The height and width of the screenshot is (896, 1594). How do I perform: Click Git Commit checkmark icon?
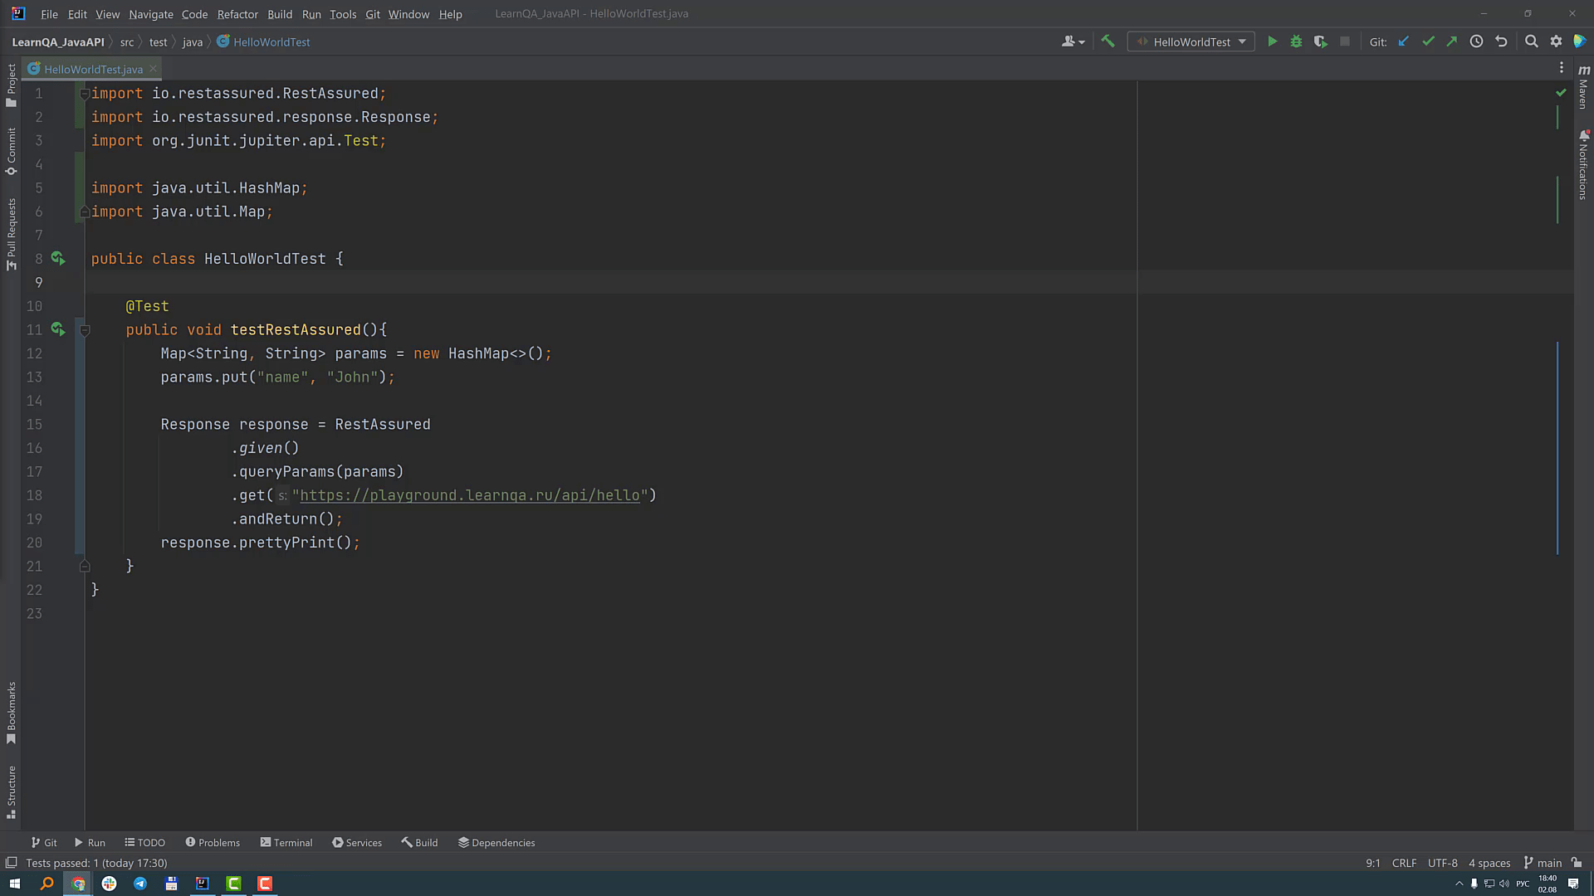click(1428, 41)
